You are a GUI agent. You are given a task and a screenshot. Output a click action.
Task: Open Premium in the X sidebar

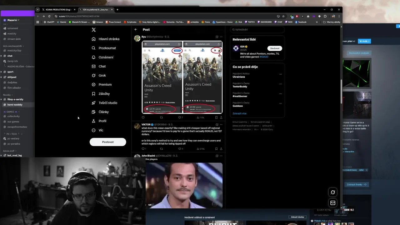click(x=102, y=84)
